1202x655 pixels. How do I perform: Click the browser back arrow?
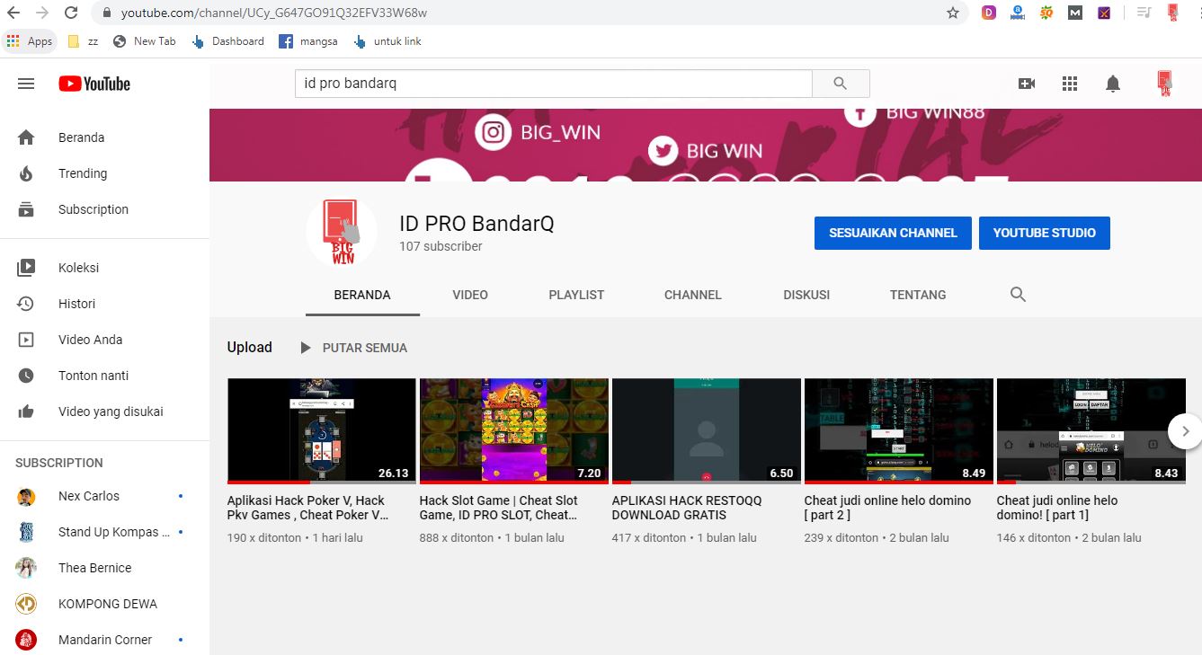click(x=13, y=13)
